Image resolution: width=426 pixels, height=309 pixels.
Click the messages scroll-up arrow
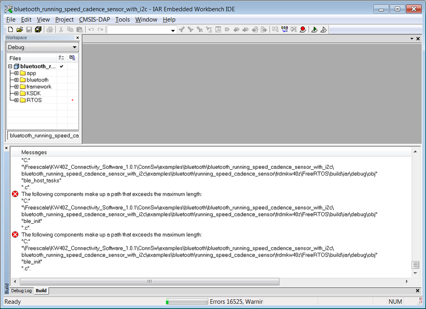[x=415, y=152]
